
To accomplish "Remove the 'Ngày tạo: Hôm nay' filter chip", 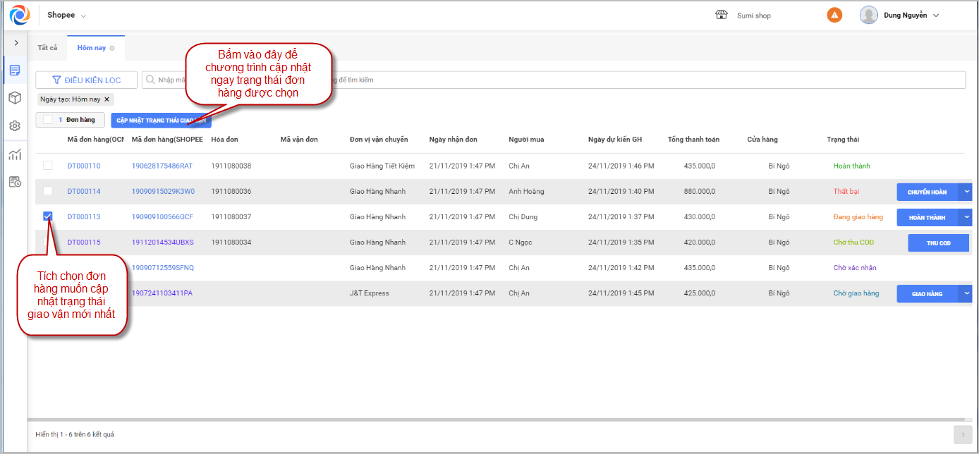I will 107,99.
